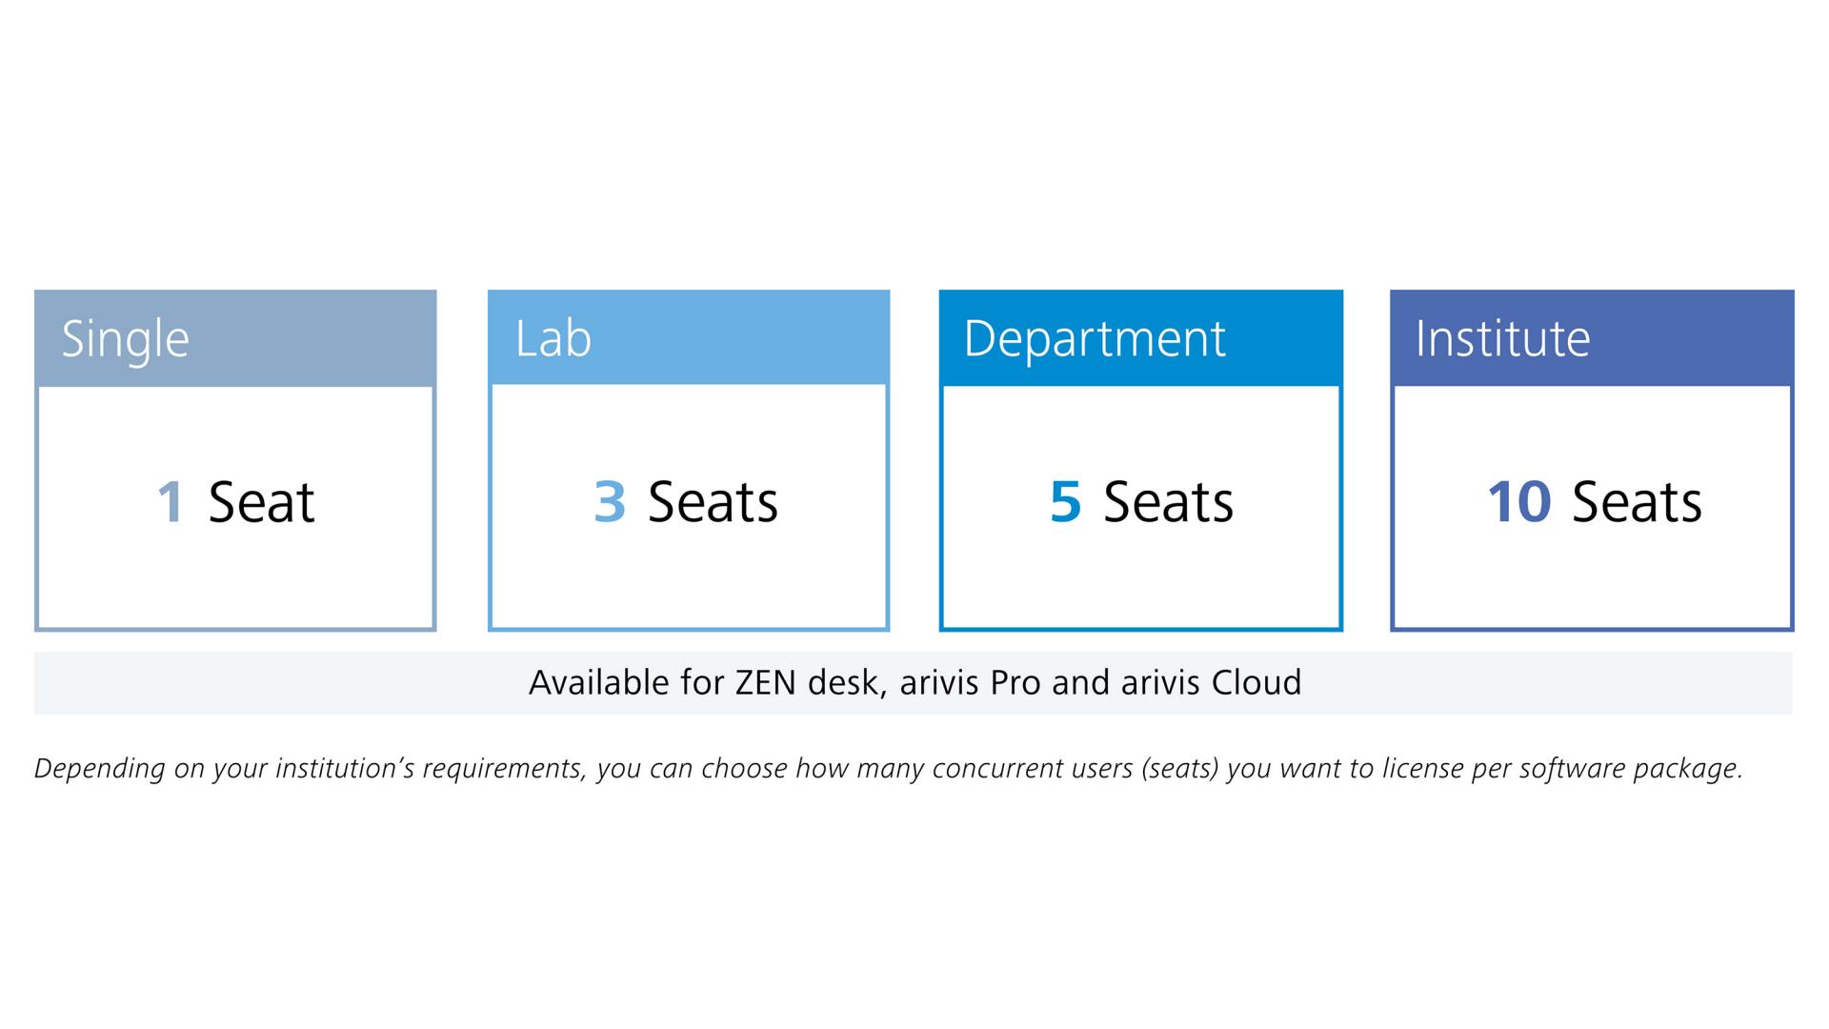Click "arivis Cloud" in the availability banner

pyautogui.click(x=1211, y=683)
